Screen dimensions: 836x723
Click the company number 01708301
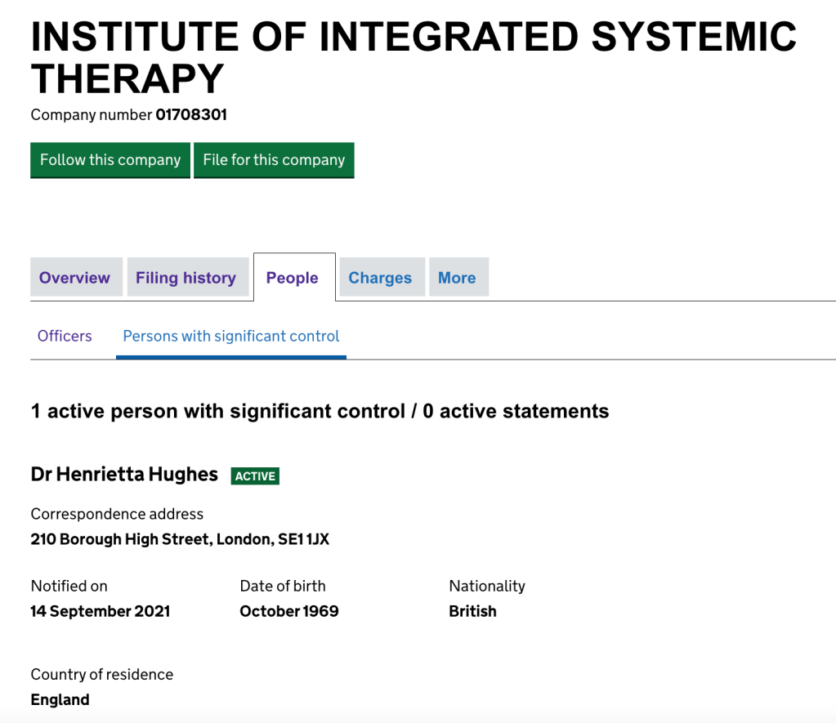[x=191, y=115]
